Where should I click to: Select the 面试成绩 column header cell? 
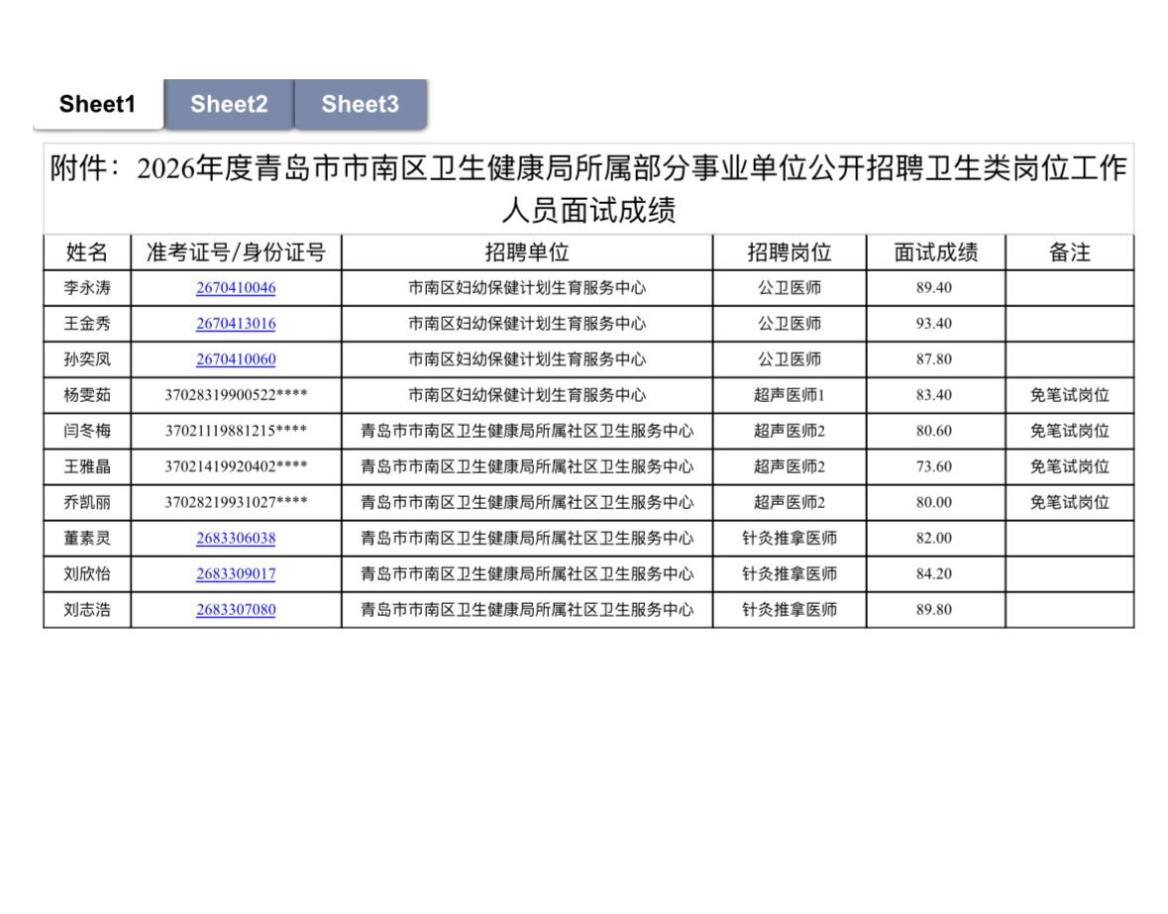point(935,252)
